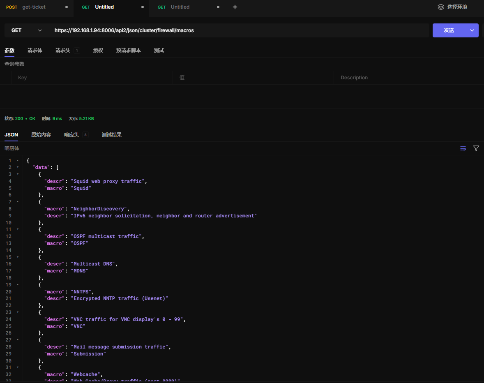Collapse the "data" array on line 2
The height and width of the screenshot is (383, 484).
click(x=18, y=167)
